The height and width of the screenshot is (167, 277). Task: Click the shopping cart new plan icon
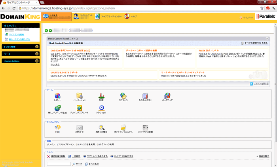(x=6, y=39)
